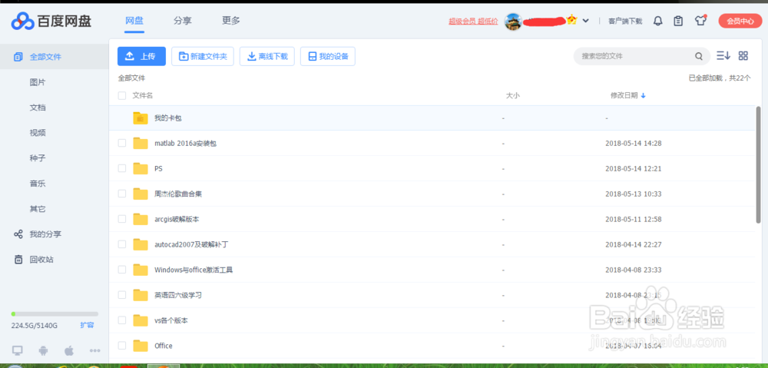The height and width of the screenshot is (368, 768).
Task: Click the user avatar picture
Action: 513,21
